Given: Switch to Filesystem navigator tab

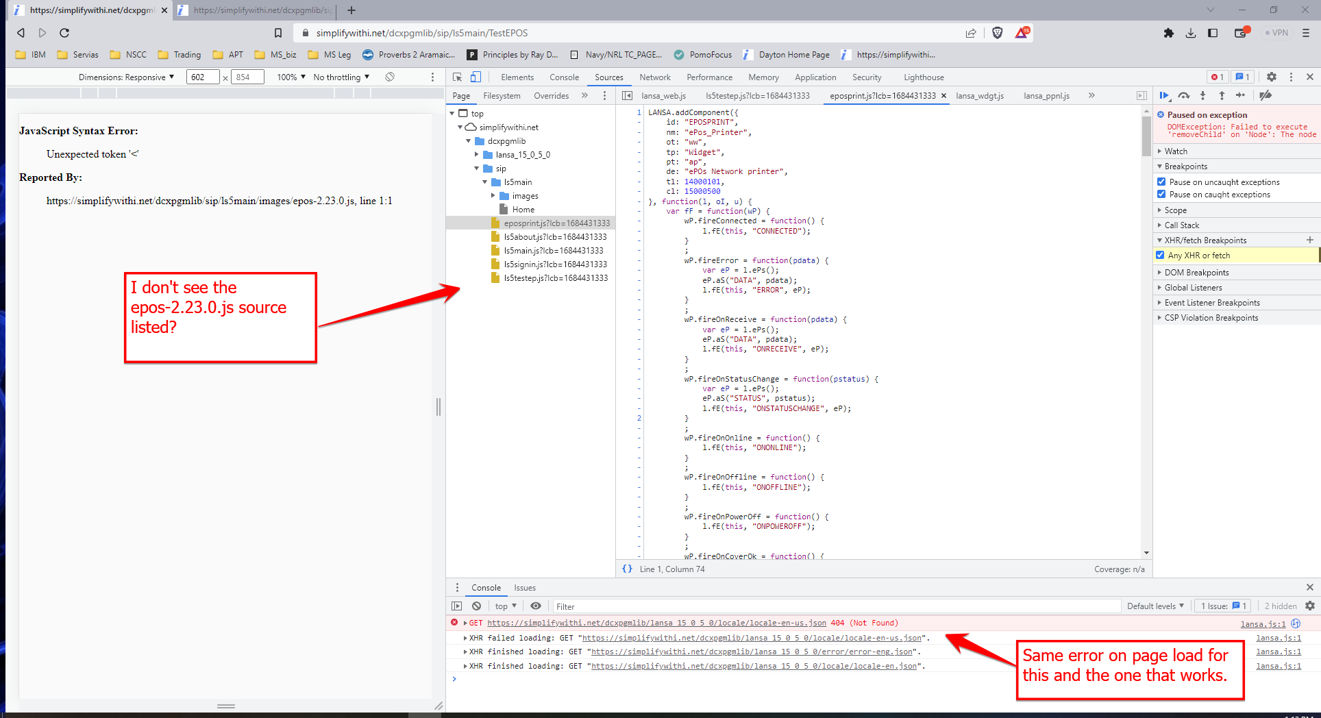Looking at the screenshot, I should [x=502, y=96].
